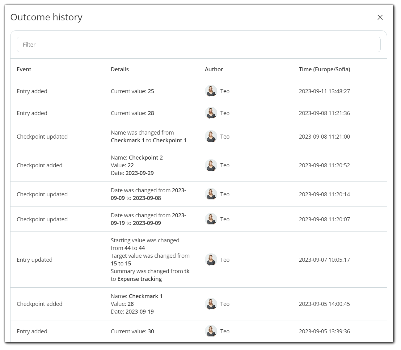Image resolution: width=401 pixels, height=350 pixels.
Task: Click Teo's avatar on the Entry updated row
Action: pyautogui.click(x=211, y=260)
